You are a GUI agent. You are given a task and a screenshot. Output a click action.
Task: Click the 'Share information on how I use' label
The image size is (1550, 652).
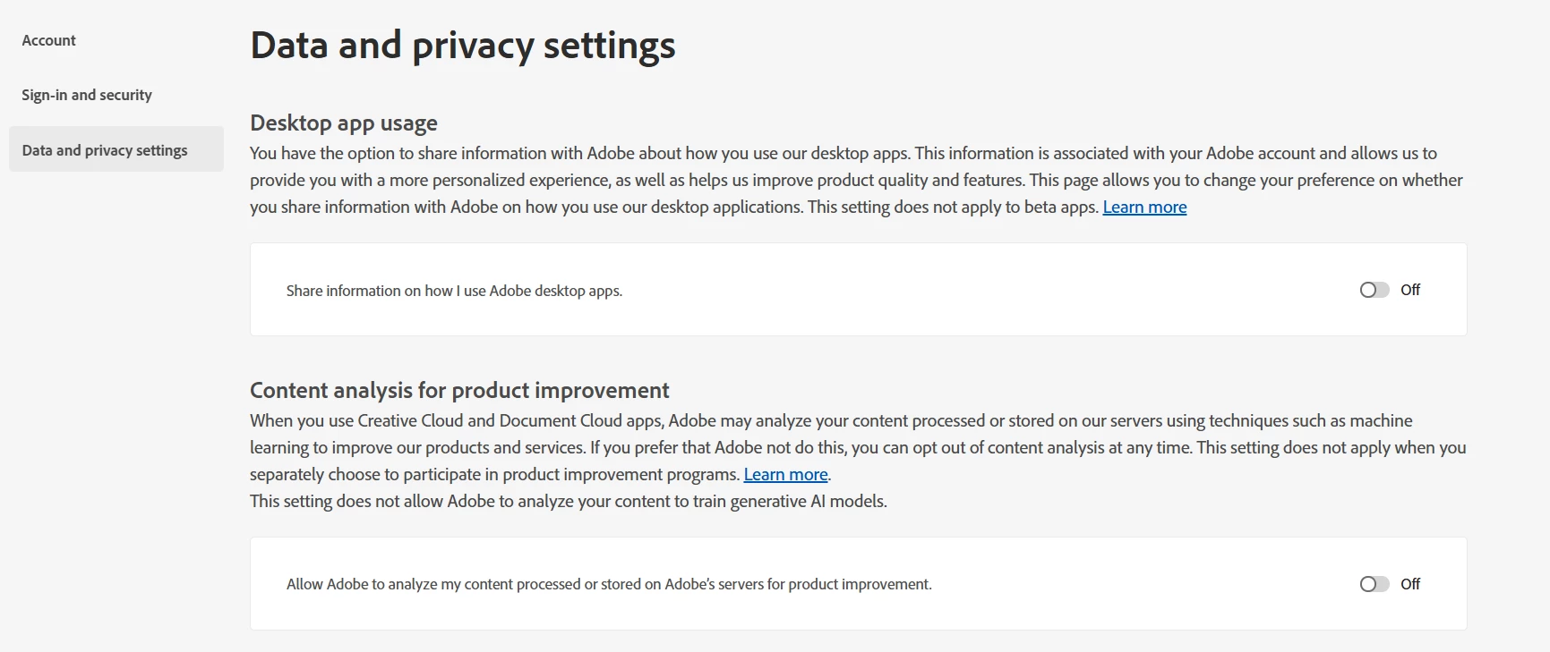coord(454,291)
